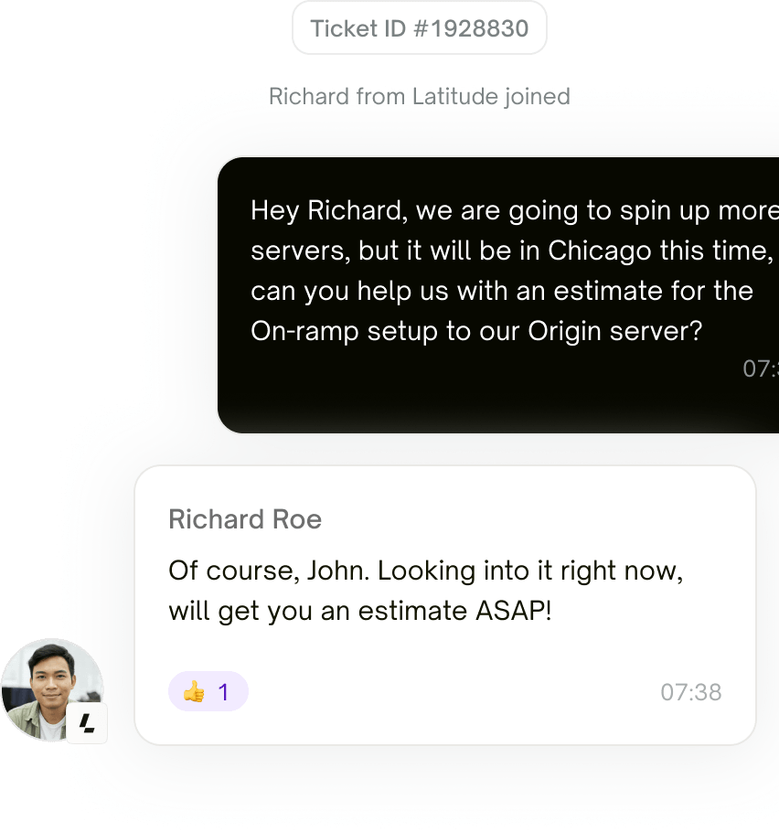Image resolution: width=779 pixels, height=832 pixels.
Task: Click the "On-ramp setup" message line
Action: click(475, 331)
